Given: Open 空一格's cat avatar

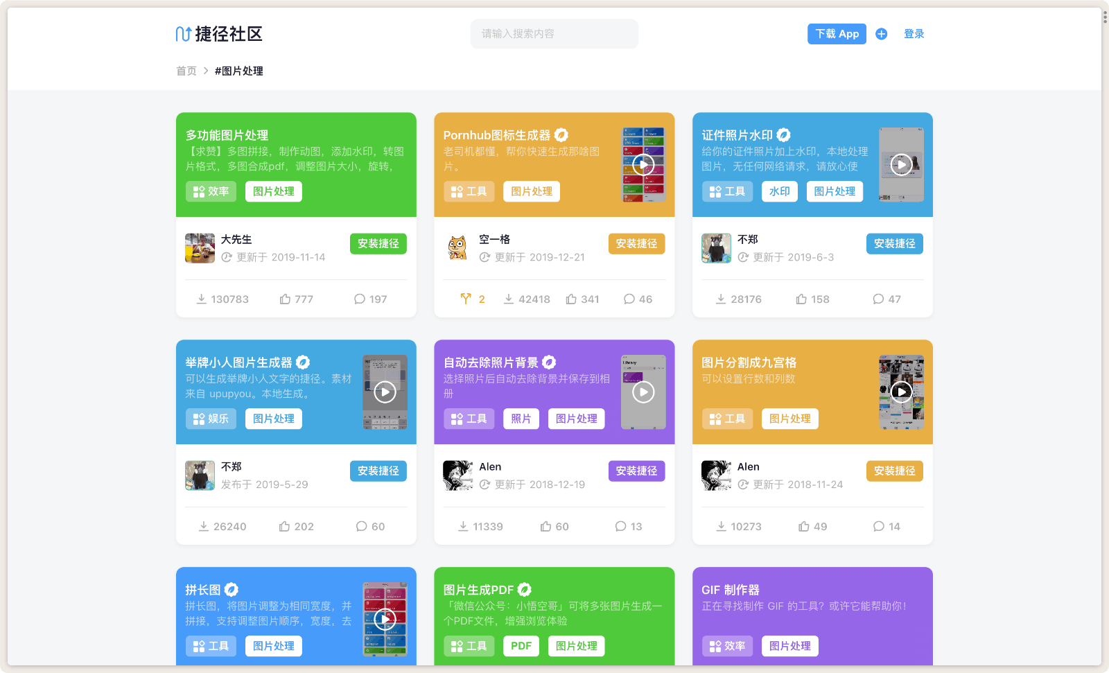Looking at the screenshot, I should point(458,248).
